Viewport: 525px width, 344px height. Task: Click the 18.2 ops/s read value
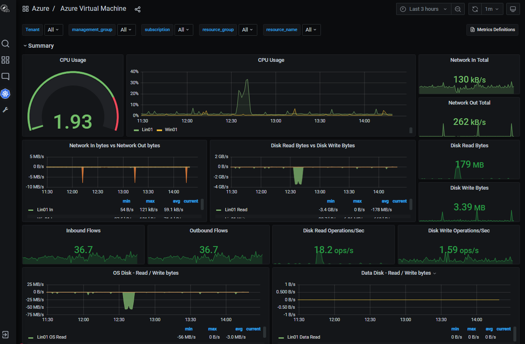click(x=334, y=250)
